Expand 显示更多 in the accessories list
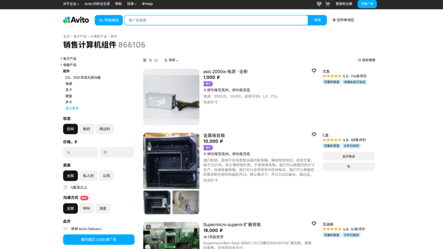The image size is (443, 249). coord(72,108)
